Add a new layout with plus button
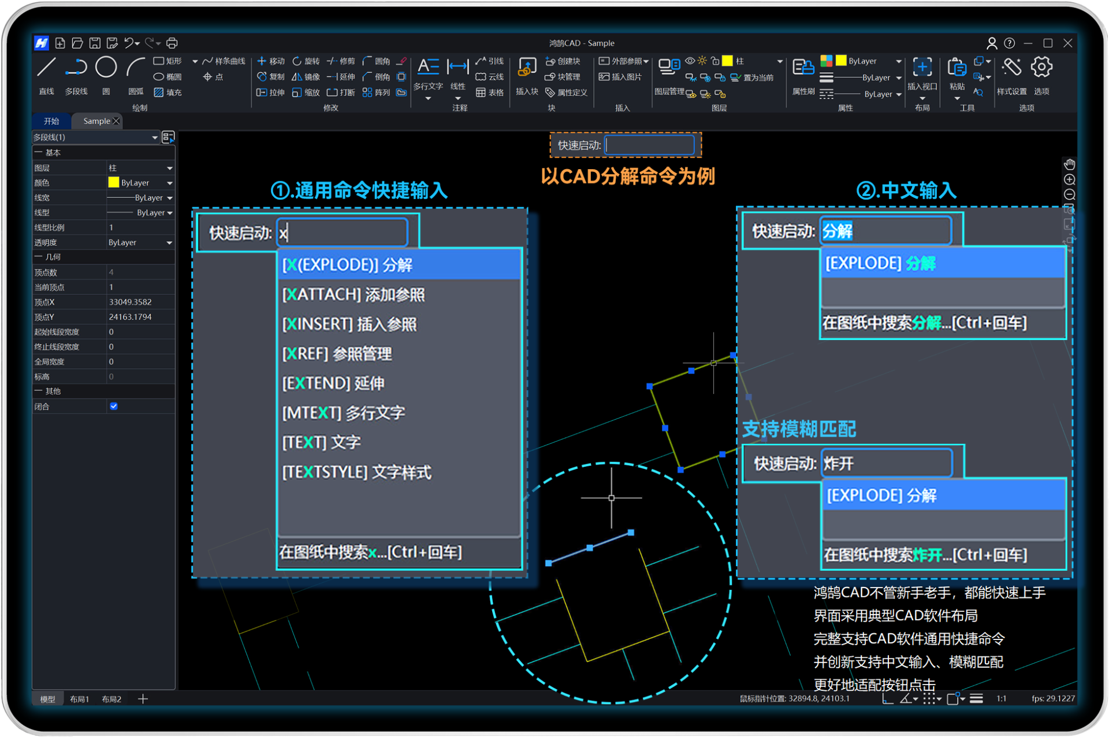 (143, 699)
